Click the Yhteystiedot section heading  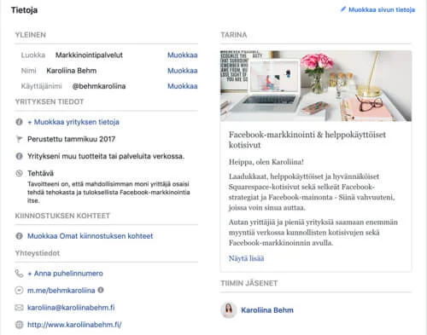[38, 253]
